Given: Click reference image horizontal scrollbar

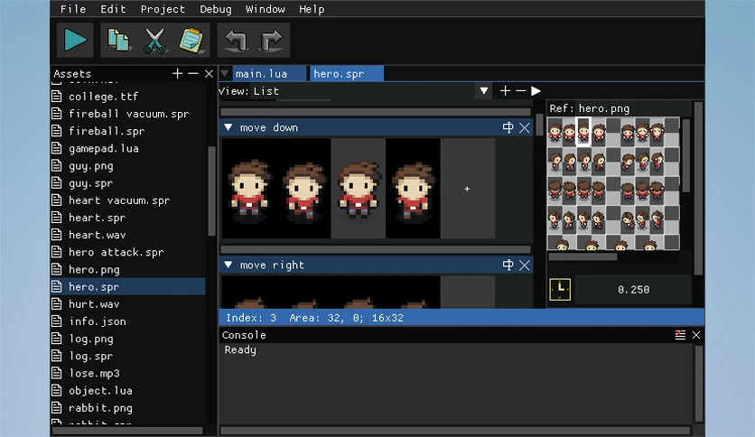Looking at the screenshot, I should pyautogui.click(x=583, y=256).
